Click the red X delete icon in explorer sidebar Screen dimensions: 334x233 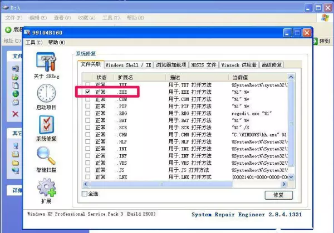tap(16, 114)
